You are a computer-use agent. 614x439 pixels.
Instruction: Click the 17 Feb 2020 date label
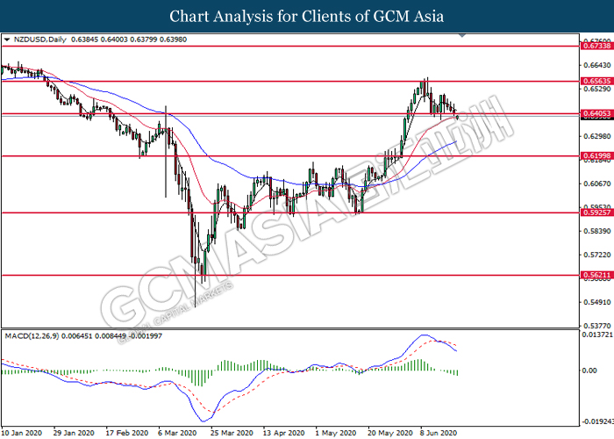point(127,433)
